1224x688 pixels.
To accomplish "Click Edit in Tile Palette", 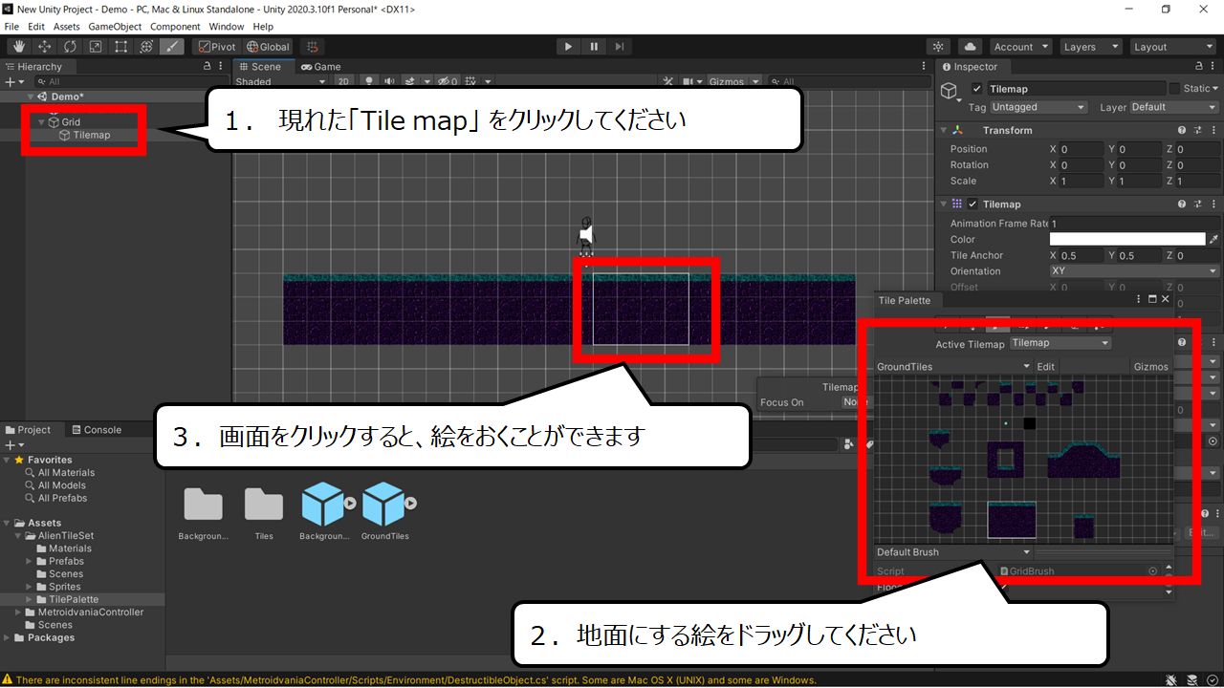I will [1046, 366].
